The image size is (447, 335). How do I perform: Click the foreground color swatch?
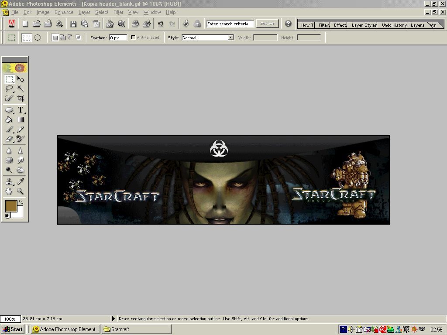11,206
